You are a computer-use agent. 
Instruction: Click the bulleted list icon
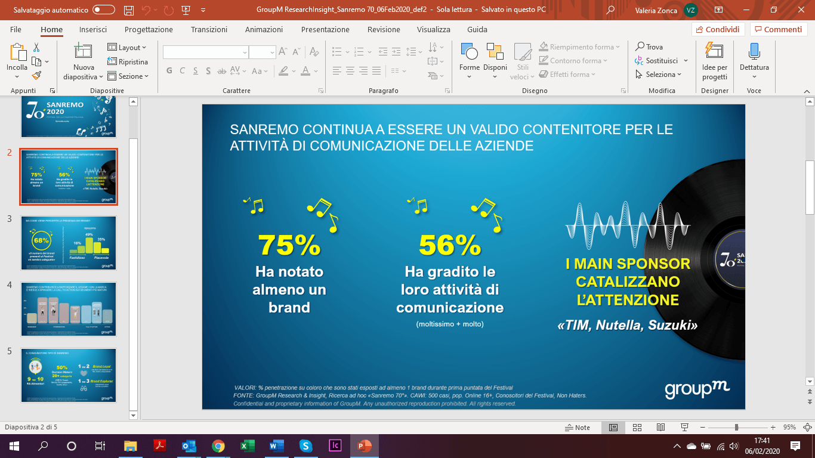pyautogui.click(x=337, y=52)
